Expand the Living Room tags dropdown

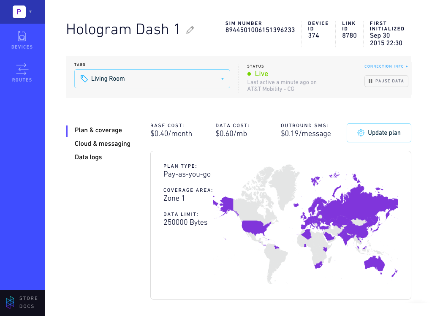tap(223, 79)
